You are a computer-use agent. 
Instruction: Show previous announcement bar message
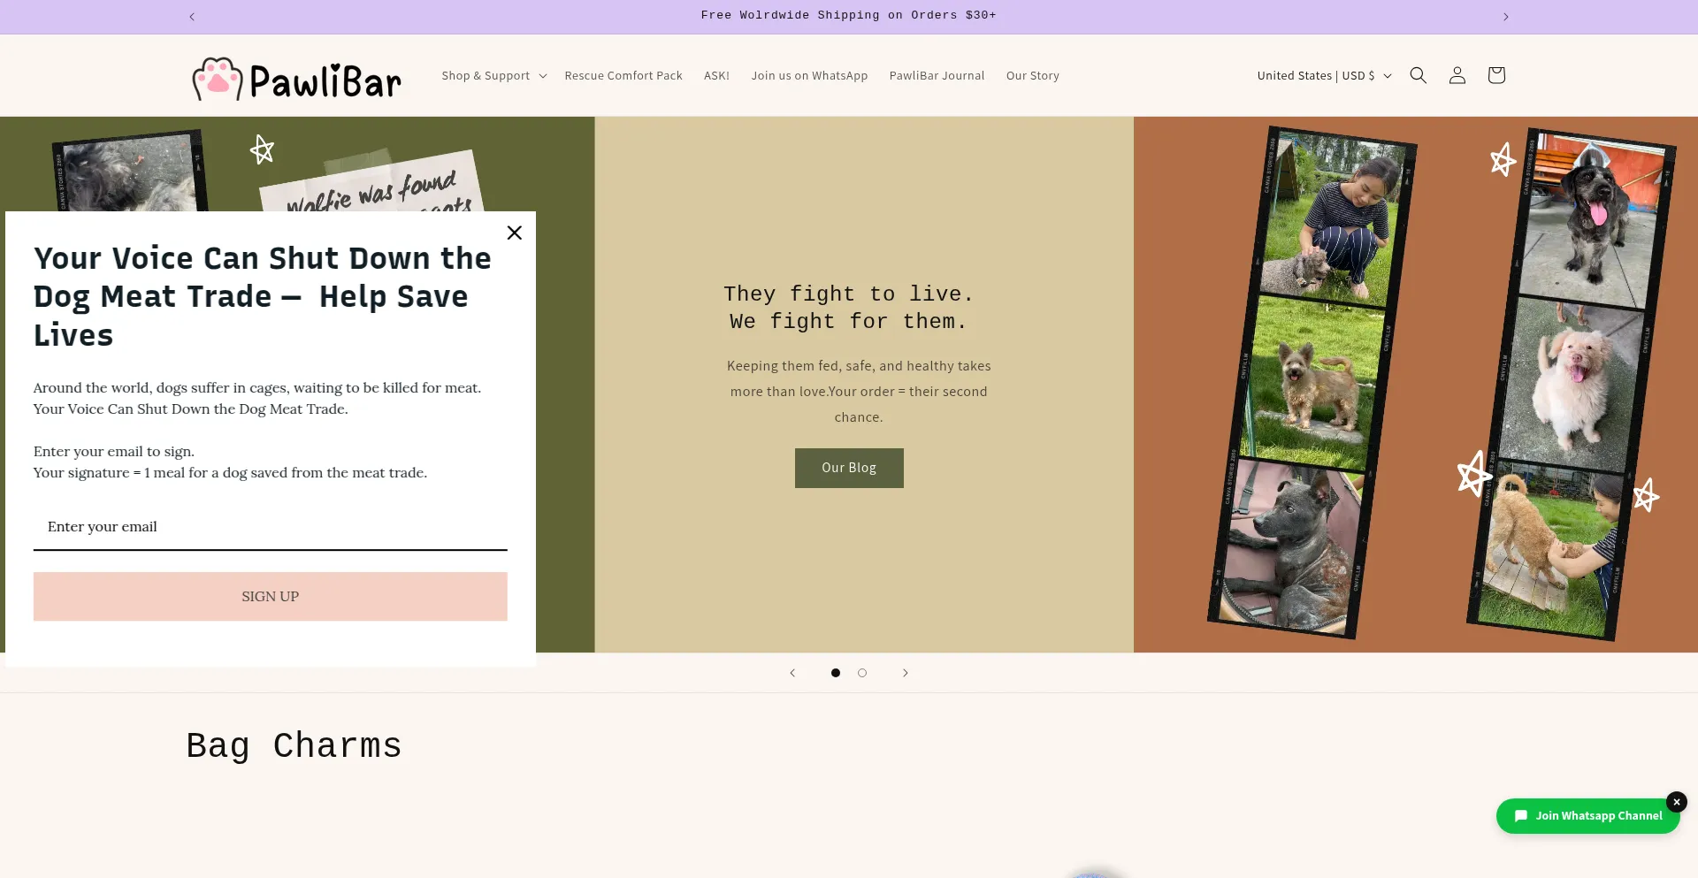pos(192,17)
